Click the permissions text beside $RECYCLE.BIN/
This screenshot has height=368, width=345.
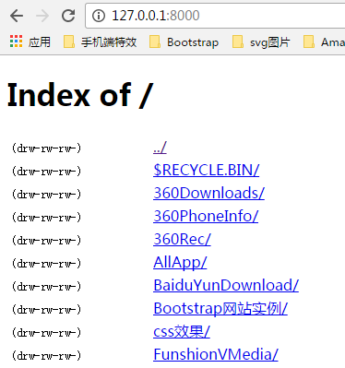[x=46, y=172]
